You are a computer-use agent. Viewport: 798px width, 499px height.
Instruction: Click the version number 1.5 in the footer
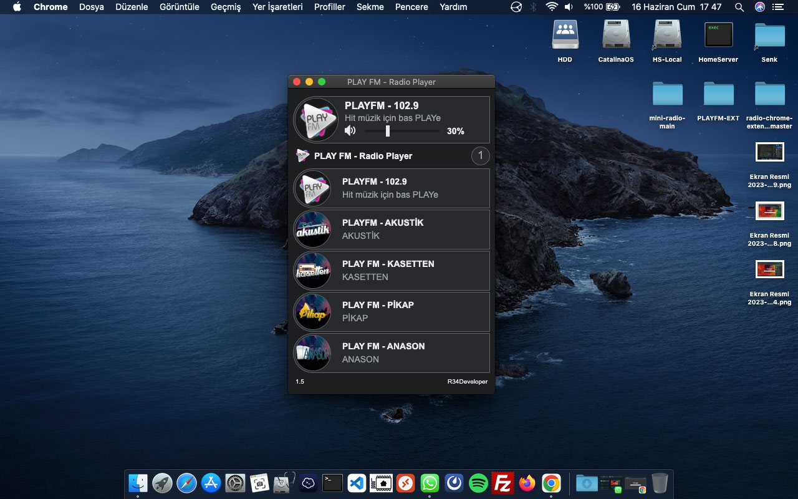point(300,382)
